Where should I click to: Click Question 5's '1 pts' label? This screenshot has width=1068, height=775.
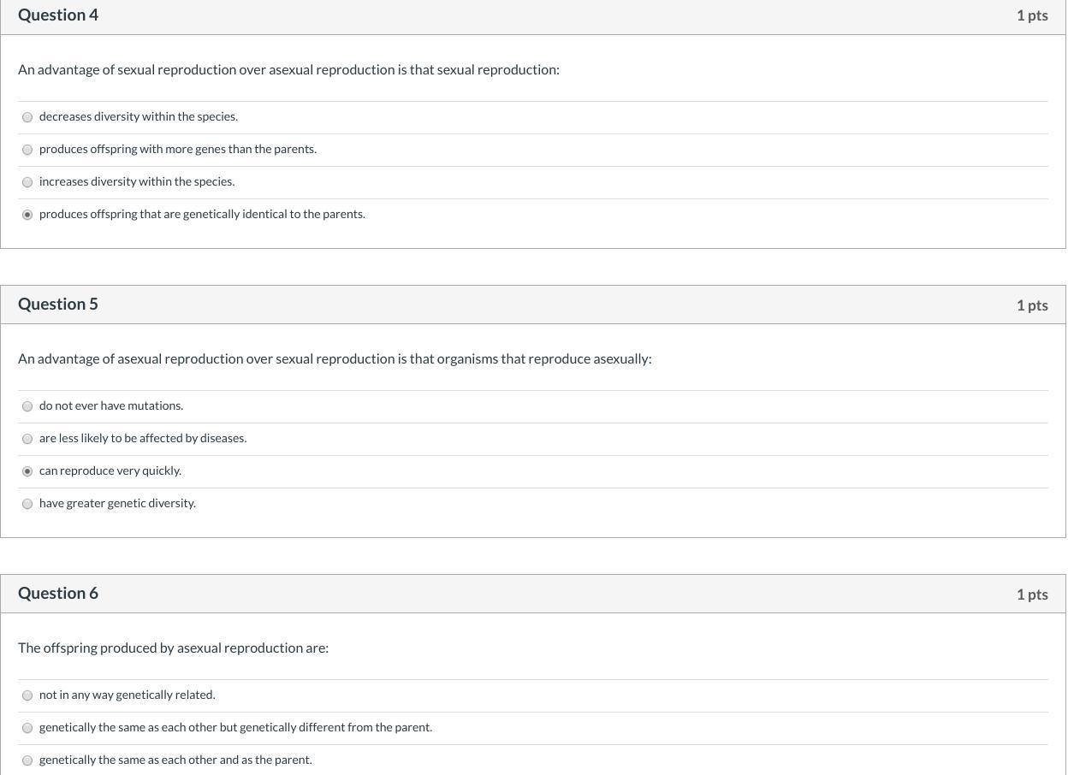(1031, 305)
